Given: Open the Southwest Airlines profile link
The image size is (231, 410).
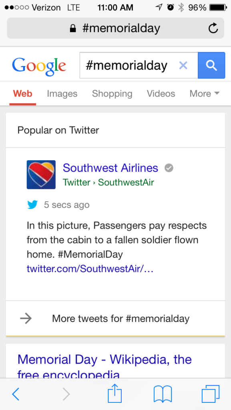Looking at the screenshot, I should click(110, 168).
